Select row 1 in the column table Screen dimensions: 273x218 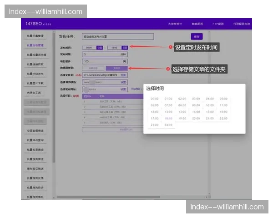tap(113, 102)
